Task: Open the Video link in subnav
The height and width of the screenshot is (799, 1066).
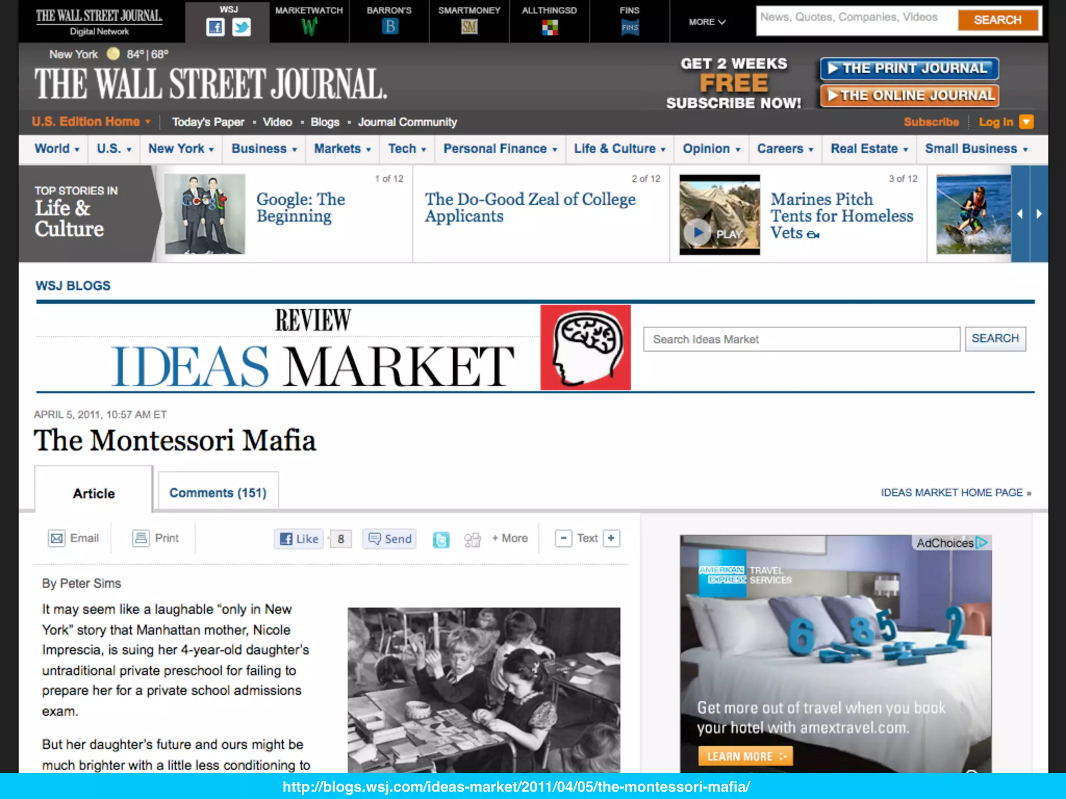Action: click(277, 122)
